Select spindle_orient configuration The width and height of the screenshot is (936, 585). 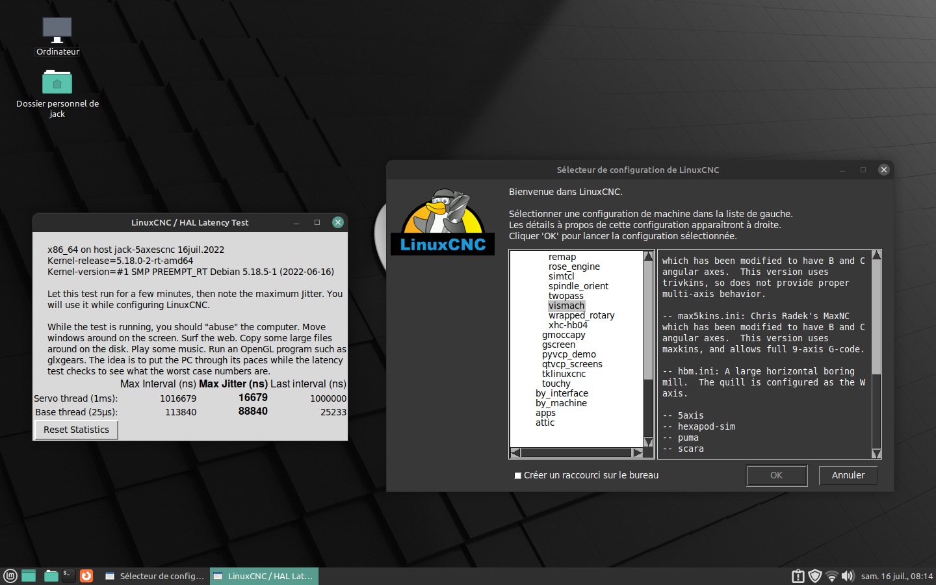pyautogui.click(x=578, y=286)
